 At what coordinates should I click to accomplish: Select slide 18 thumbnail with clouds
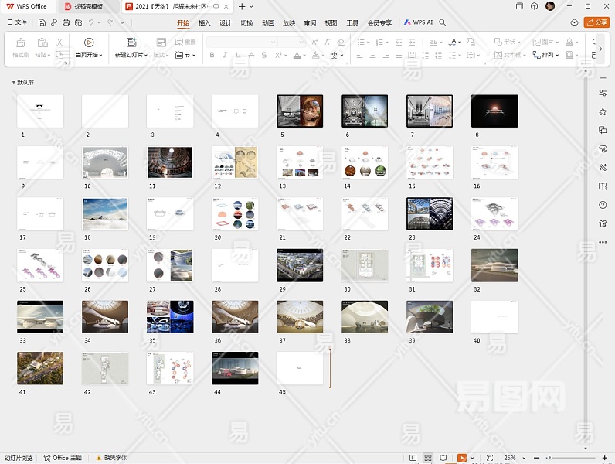pos(105,213)
